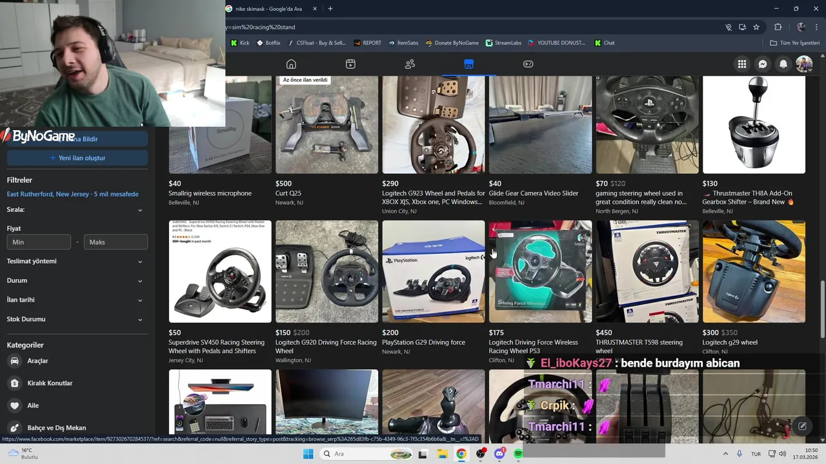Open the Chat bookmark
This screenshot has width=826, height=464.
tap(605, 43)
